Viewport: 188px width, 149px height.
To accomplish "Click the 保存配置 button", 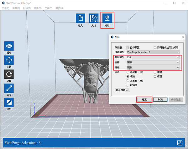I will pos(176,100).
